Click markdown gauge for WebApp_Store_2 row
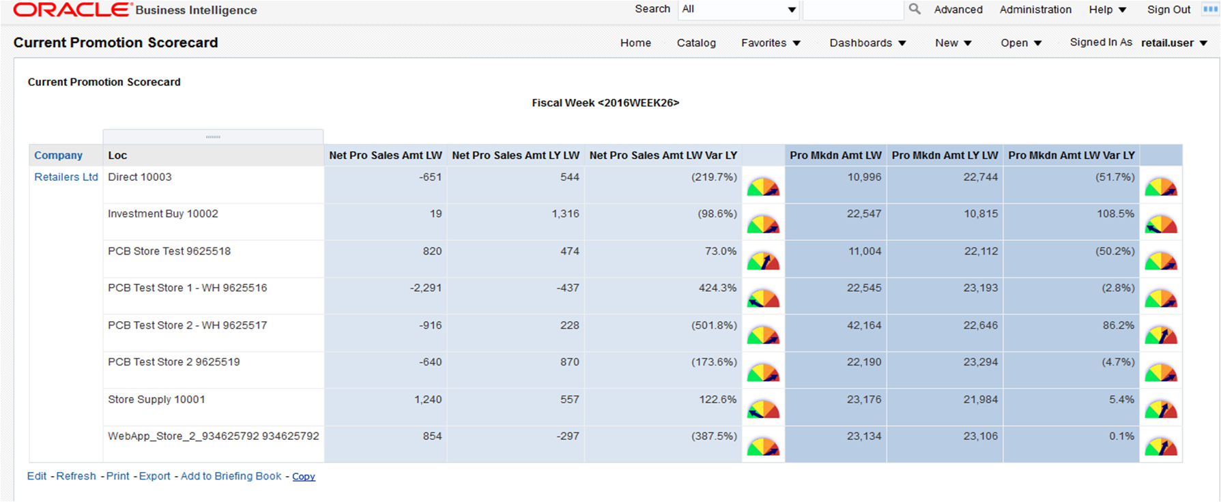Viewport: 1221px width, 502px height. 1161,447
